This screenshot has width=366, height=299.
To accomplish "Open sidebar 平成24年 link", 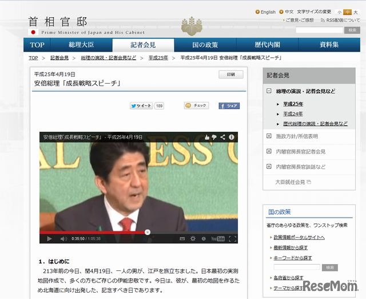I will [x=293, y=114].
